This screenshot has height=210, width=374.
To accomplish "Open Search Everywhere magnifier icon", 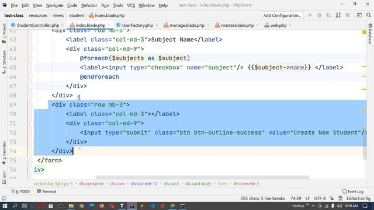I will [369, 15].
